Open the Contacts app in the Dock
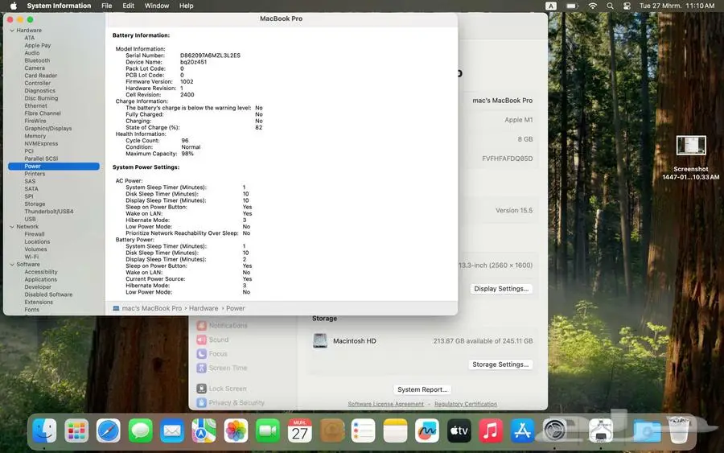Image resolution: width=724 pixels, height=453 pixels. 332,430
